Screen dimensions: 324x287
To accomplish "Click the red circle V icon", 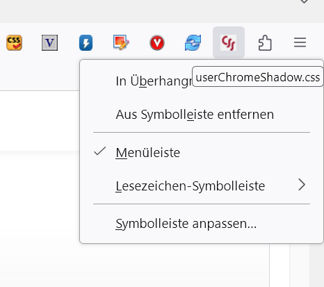I will 157,42.
